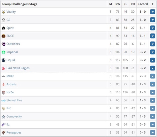Select the Record column header

(x=142, y=4)
